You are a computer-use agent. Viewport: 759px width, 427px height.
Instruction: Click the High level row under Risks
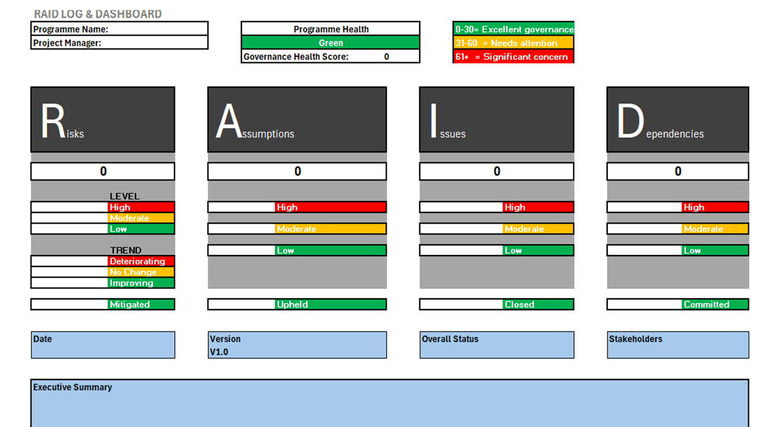(x=103, y=207)
